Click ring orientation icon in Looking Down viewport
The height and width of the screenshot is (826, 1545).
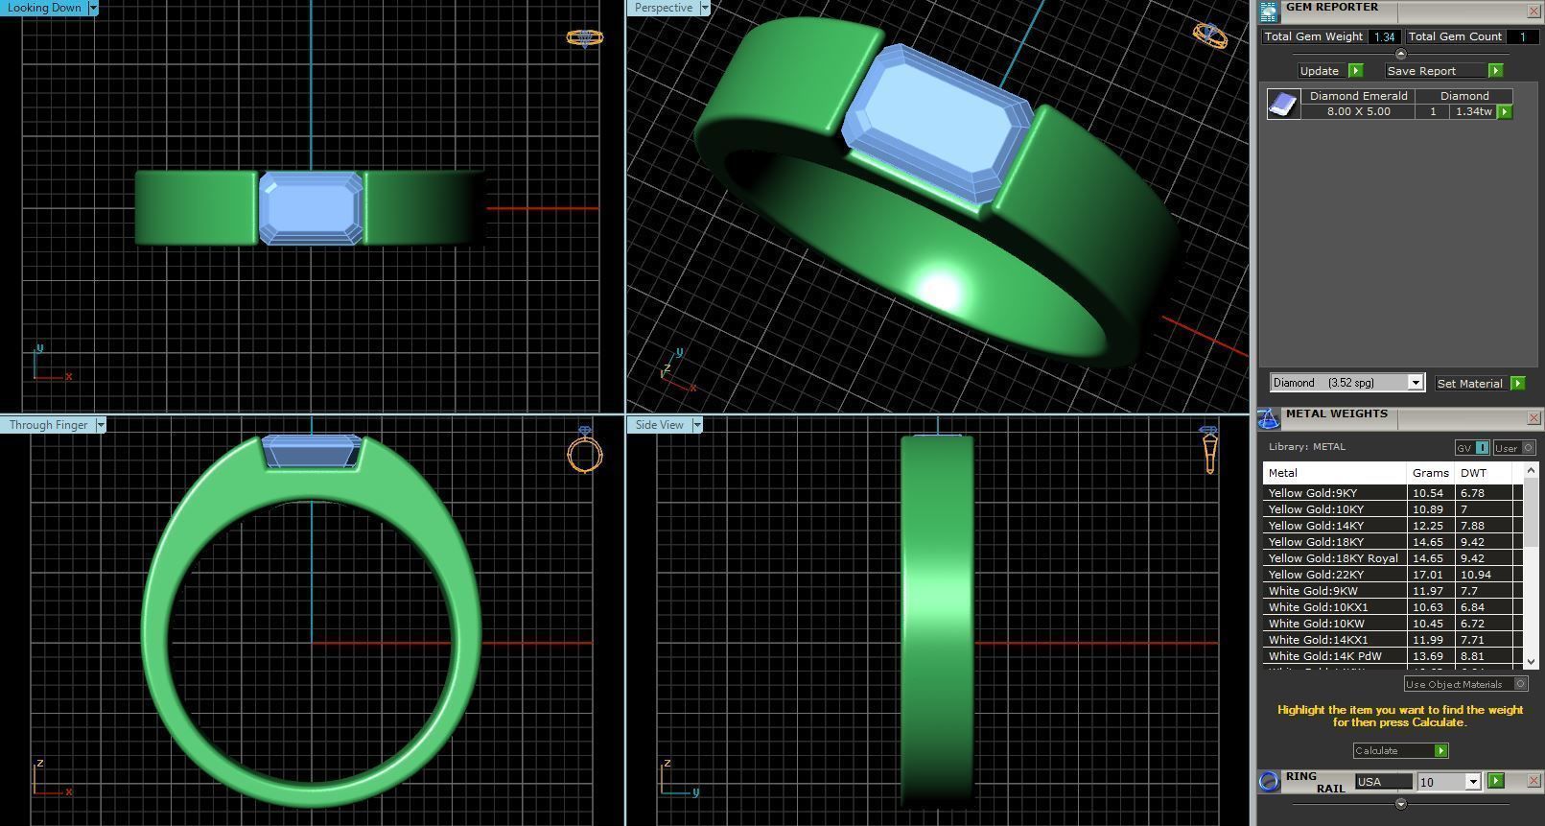tap(584, 37)
